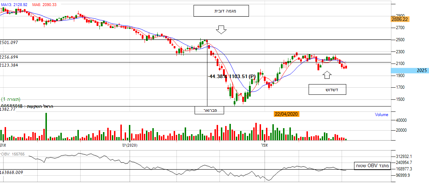Click the (תצורה 1) configuration label

(11, 99)
